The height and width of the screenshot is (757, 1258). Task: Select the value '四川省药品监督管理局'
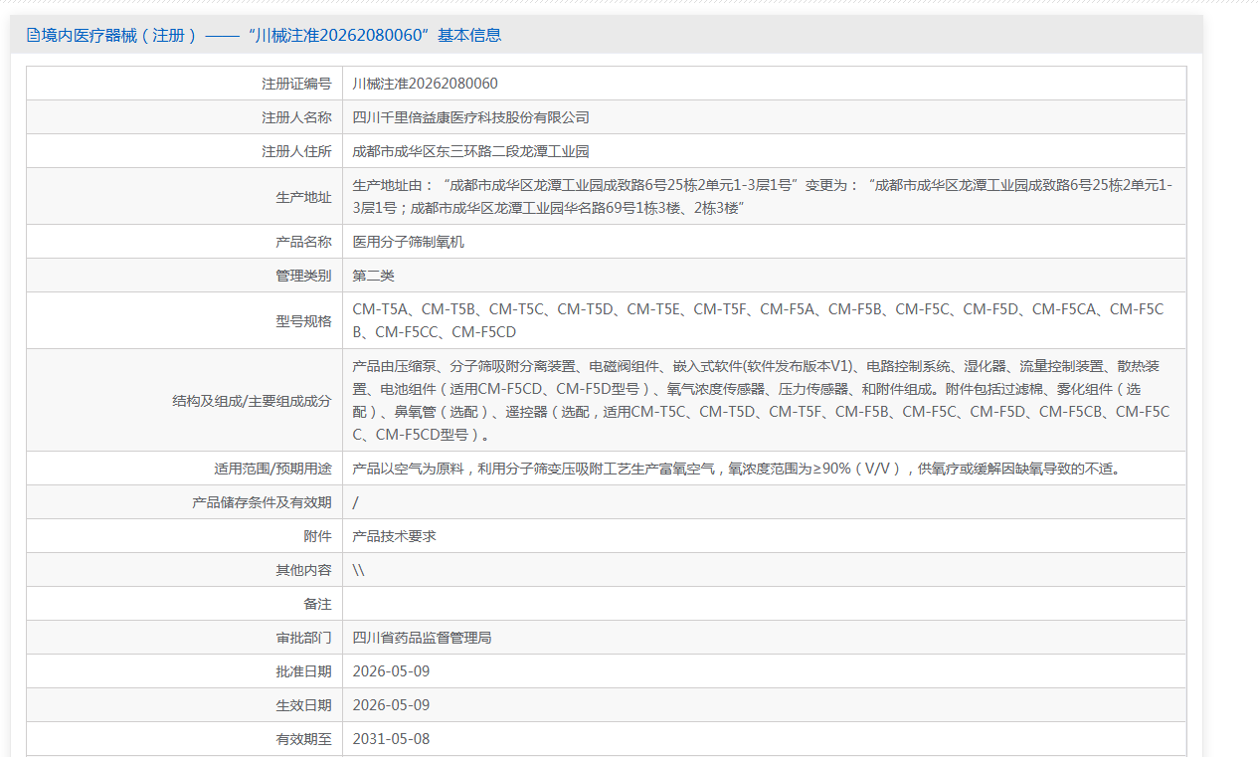click(x=423, y=638)
